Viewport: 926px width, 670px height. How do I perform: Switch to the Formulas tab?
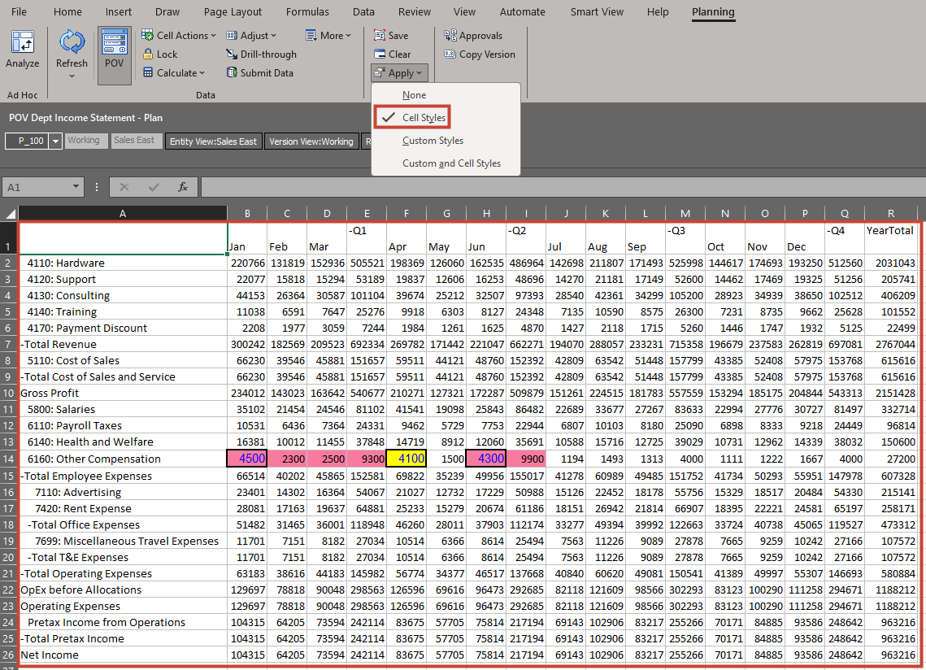[307, 12]
